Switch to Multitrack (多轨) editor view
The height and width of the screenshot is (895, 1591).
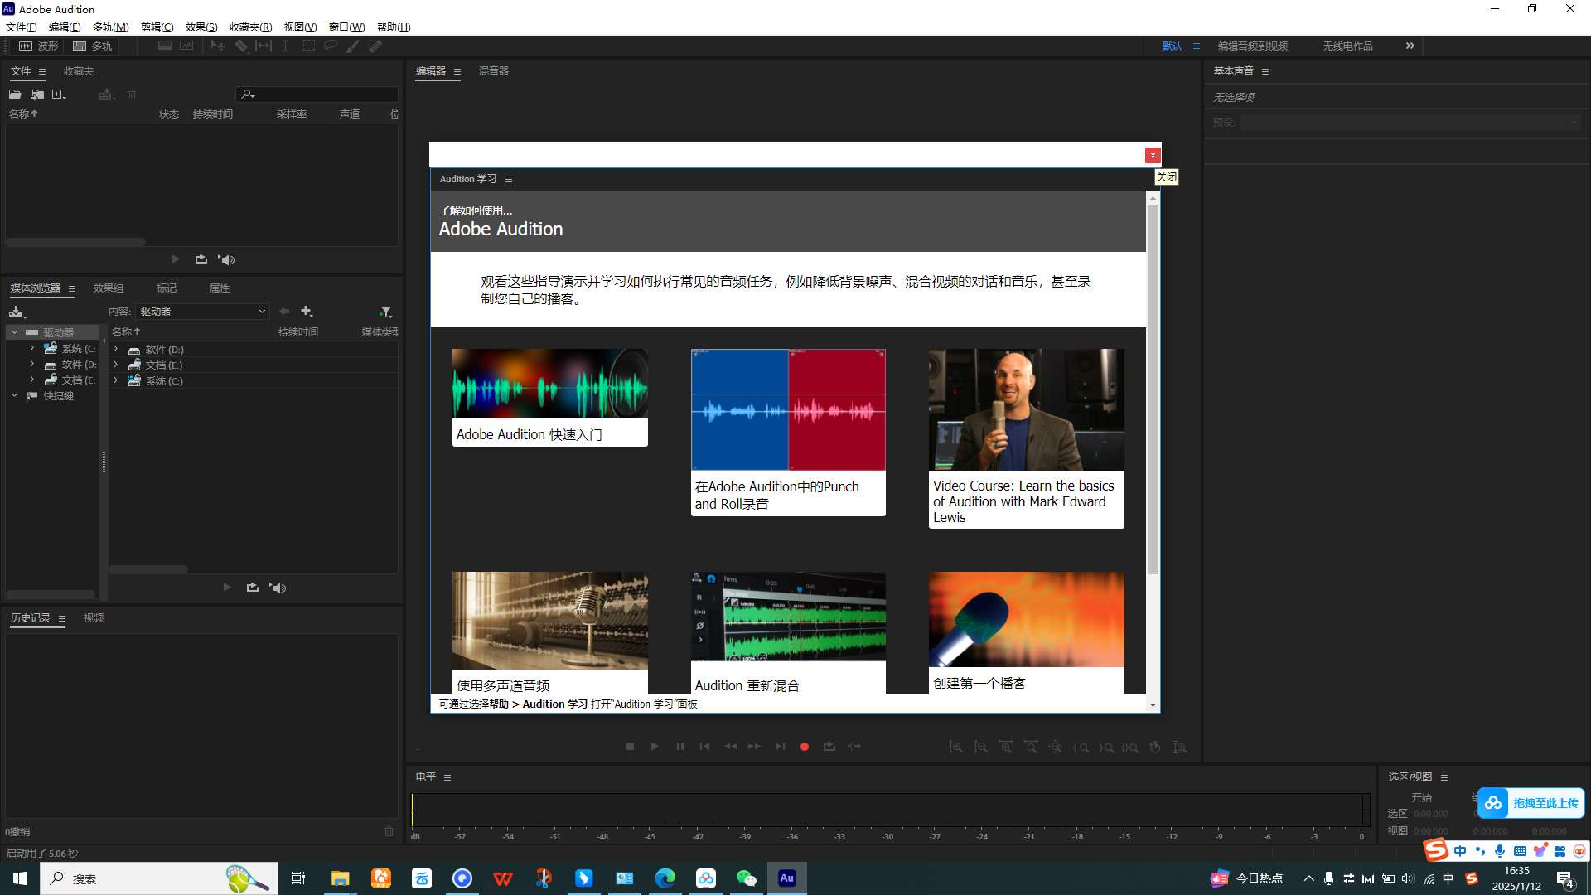point(92,46)
